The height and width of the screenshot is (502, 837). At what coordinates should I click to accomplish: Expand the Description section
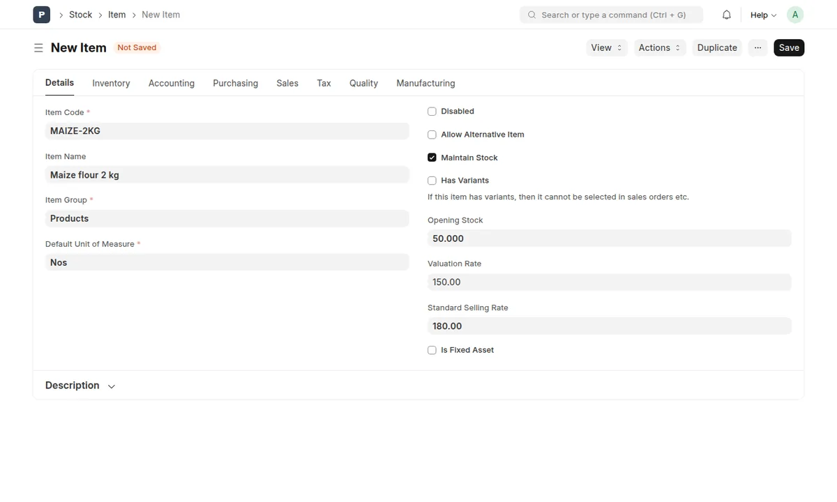80,386
